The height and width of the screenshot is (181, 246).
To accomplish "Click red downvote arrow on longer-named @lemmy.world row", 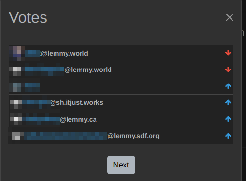I will (228, 70).
